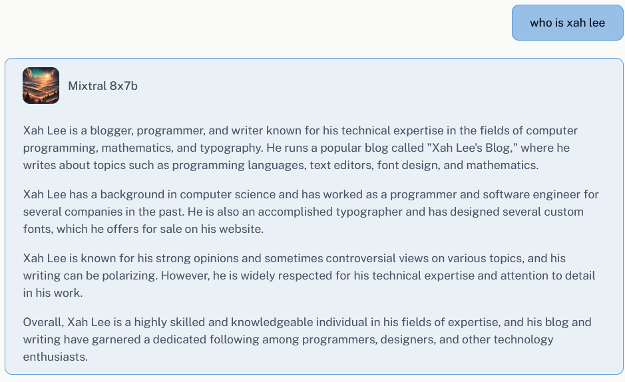The height and width of the screenshot is (382, 625).
Task: Click the paragraph starting "Overall, Xah Lee"
Action: coord(307,339)
